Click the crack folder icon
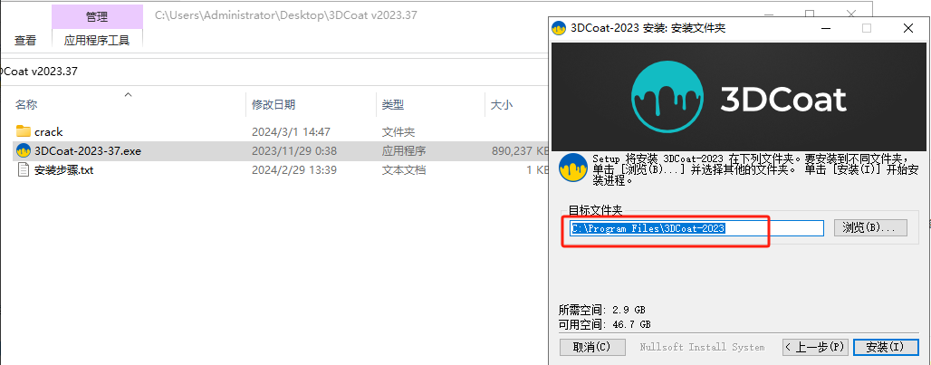Viewport: 931px width, 365px height. pos(24,131)
